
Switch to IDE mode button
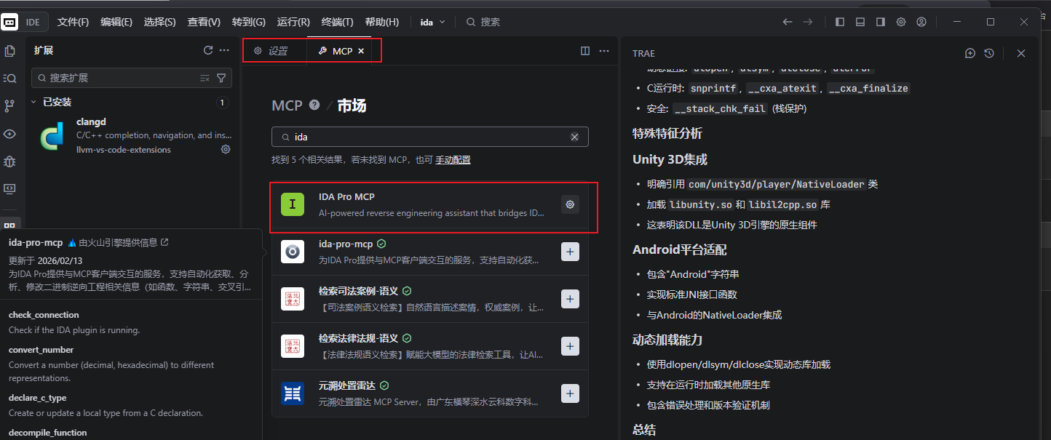point(33,22)
